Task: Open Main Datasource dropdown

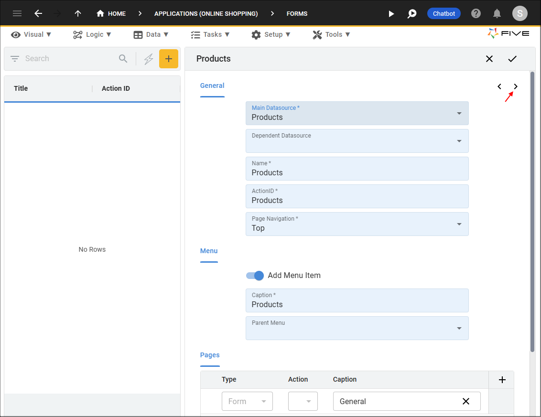Action: [x=357, y=113]
